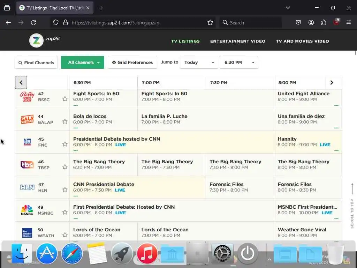This screenshot has height=268, width=357.
Task: Open the 6:30 PM time dropdown
Action: [x=239, y=62]
